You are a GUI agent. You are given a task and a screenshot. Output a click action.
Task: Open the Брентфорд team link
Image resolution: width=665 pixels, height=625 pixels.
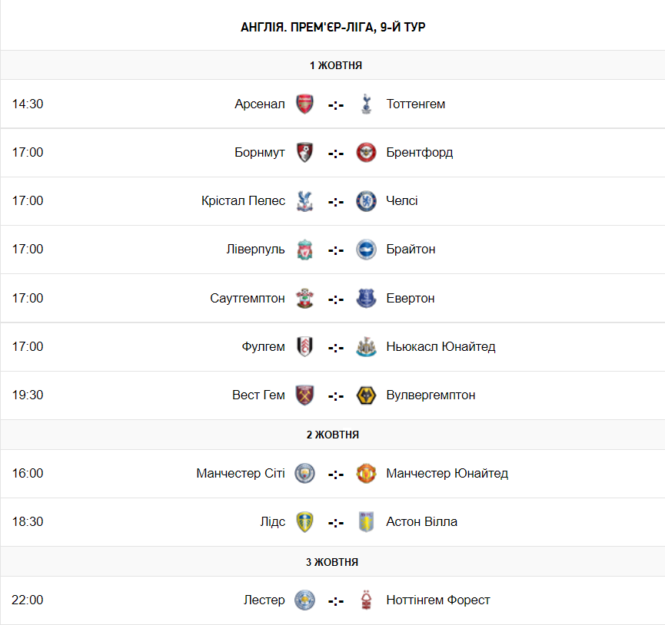pos(420,153)
